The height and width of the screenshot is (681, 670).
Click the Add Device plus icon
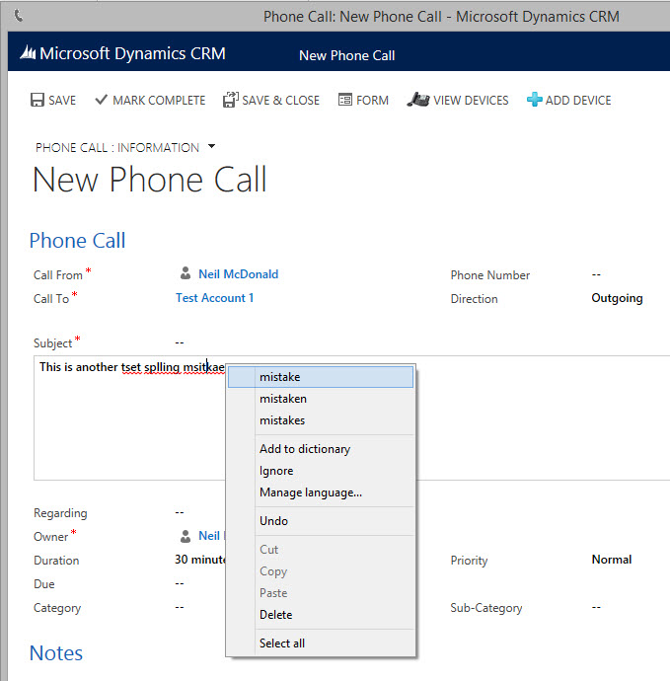click(x=534, y=101)
